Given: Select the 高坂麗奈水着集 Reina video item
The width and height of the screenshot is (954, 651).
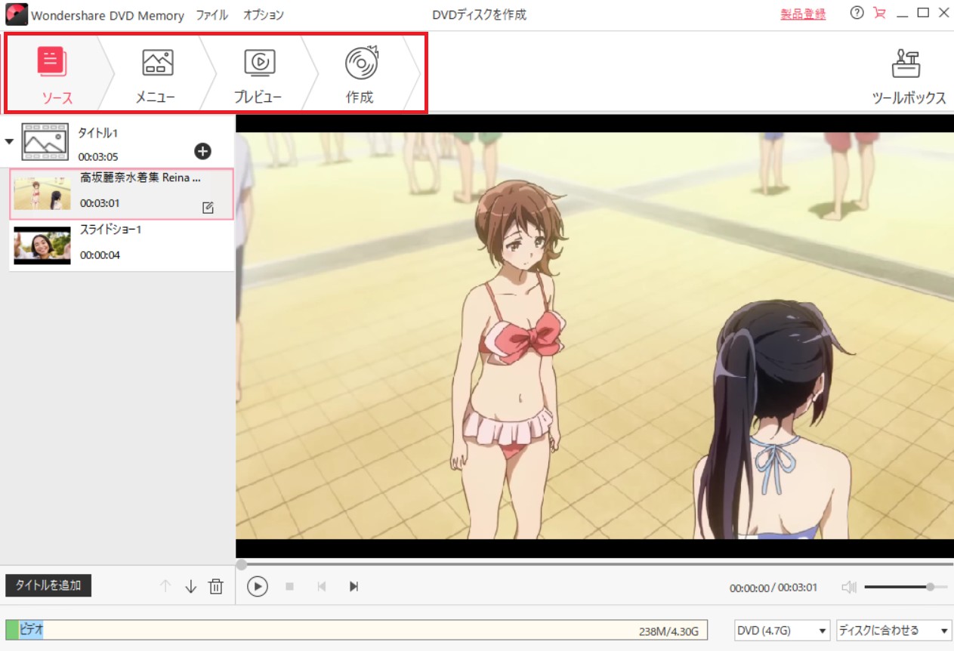Looking at the screenshot, I should tap(122, 194).
